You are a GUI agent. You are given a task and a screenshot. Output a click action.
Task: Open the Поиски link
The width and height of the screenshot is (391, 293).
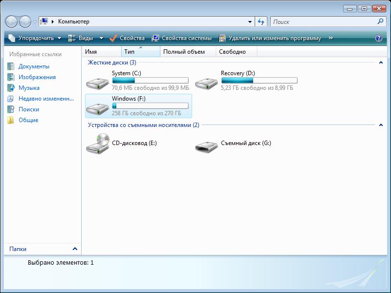(29, 109)
